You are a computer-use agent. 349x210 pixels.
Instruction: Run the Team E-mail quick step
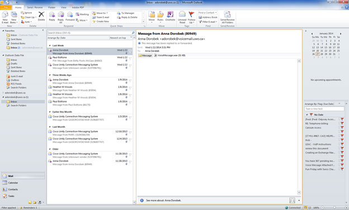101,17
